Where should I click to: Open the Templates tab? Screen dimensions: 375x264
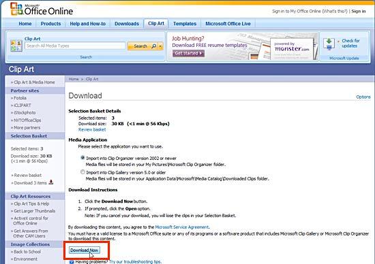pyautogui.click(x=185, y=24)
